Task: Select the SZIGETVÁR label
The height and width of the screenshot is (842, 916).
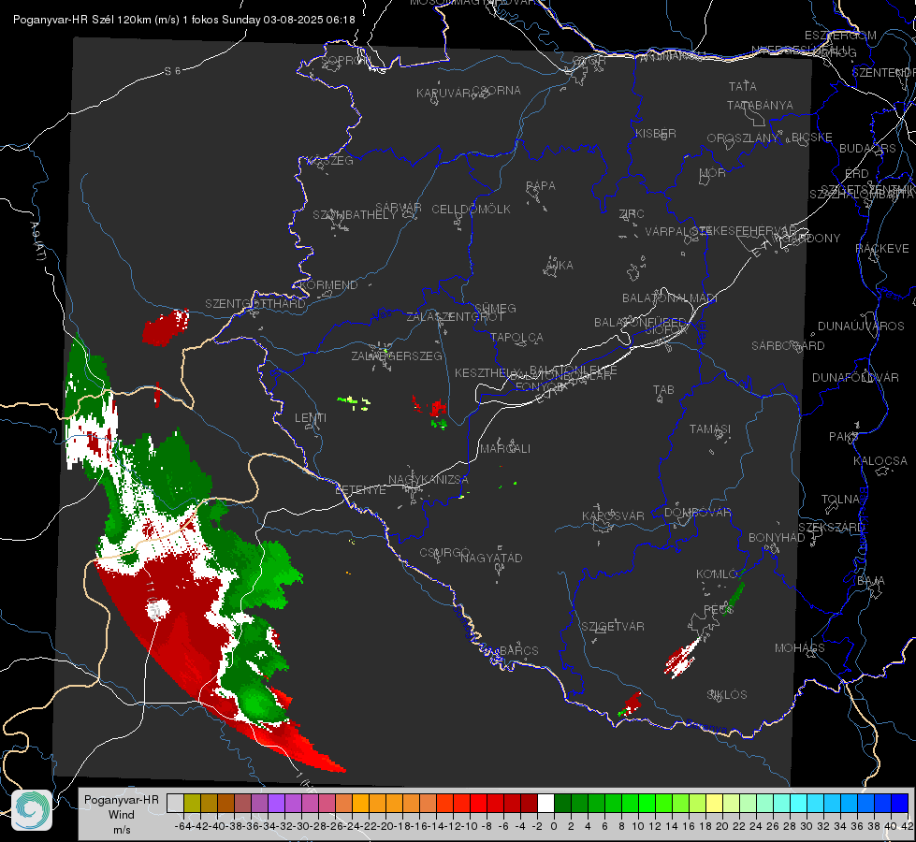Action: (x=612, y=626)
